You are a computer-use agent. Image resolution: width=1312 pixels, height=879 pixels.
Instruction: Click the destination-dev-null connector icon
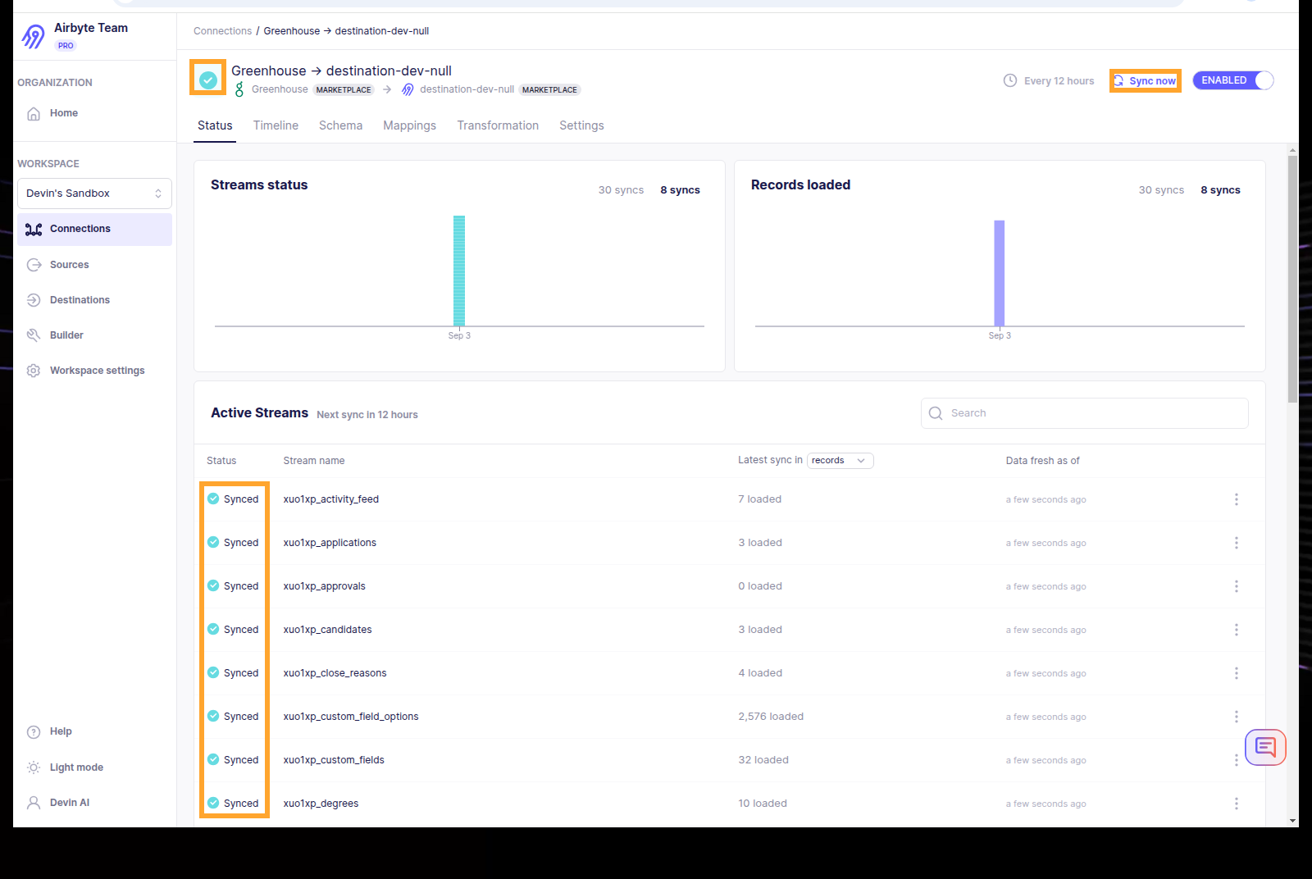click(x=408, y=89)
